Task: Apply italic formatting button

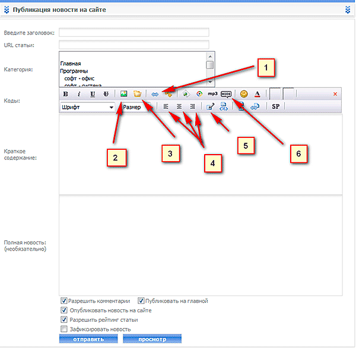Action: point(79,94)
